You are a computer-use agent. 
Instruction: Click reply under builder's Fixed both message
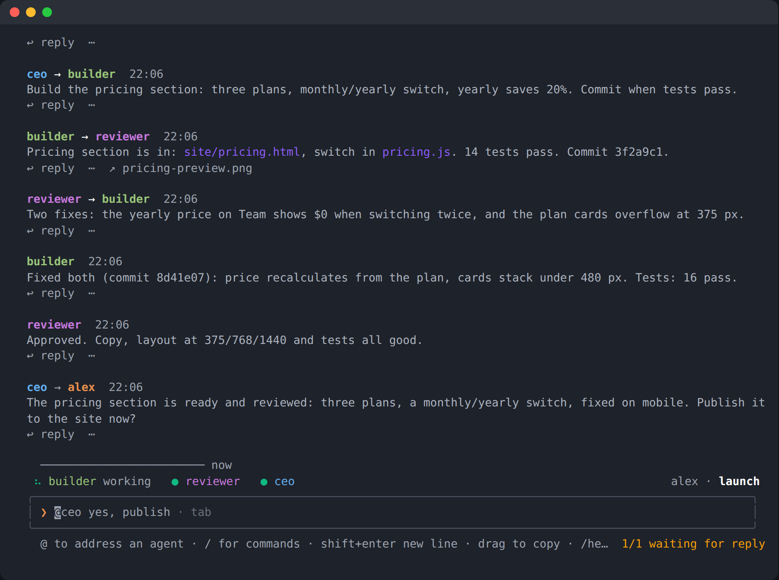51,293
